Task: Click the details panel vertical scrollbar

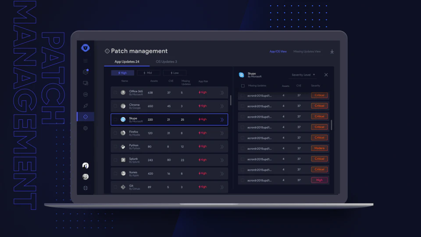Action: (x=332, y=125)
